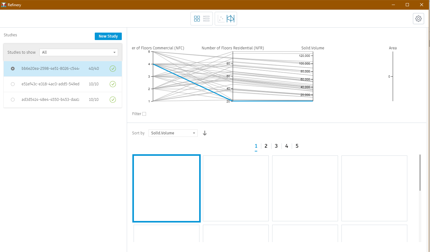The image size is (430, 252).
Task: Open the Sort by Solid.Volume dropdown
Action: (173, 133)
